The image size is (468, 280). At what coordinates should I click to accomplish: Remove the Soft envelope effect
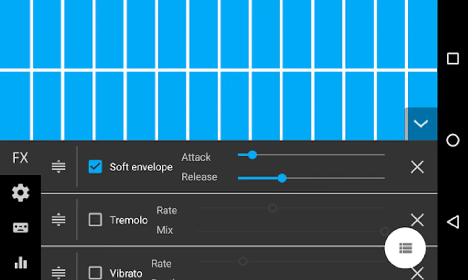point(417,167)
